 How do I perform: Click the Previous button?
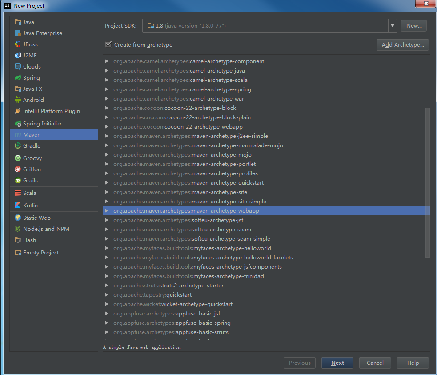tap(300, 363)
